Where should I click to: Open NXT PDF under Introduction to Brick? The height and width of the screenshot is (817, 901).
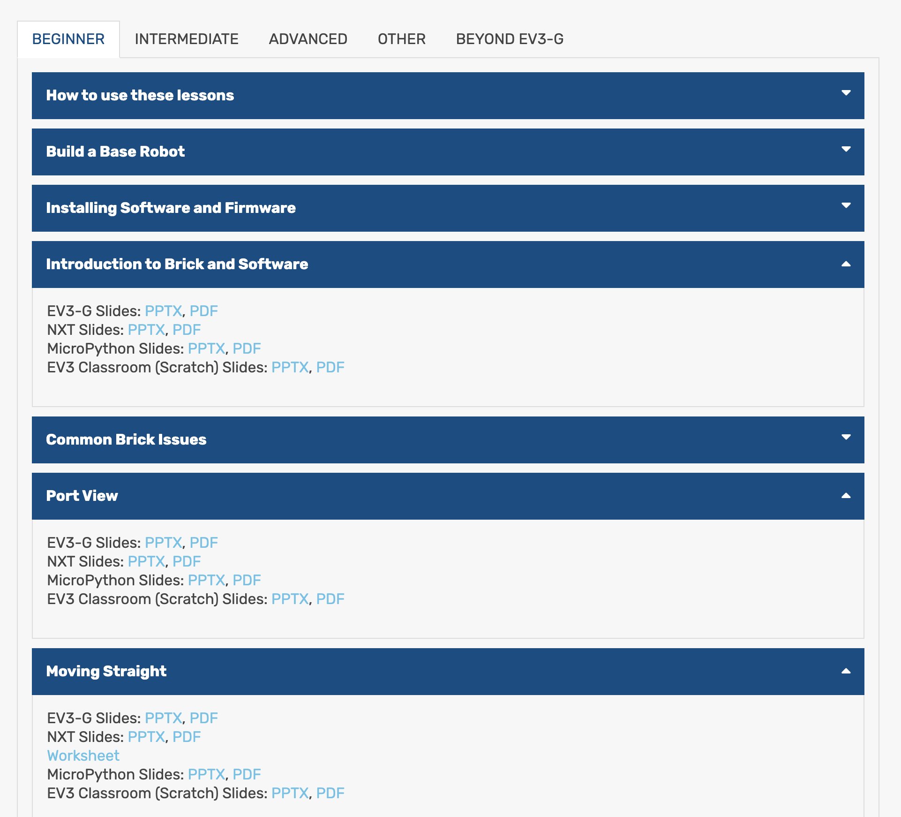tap(187, 330)
